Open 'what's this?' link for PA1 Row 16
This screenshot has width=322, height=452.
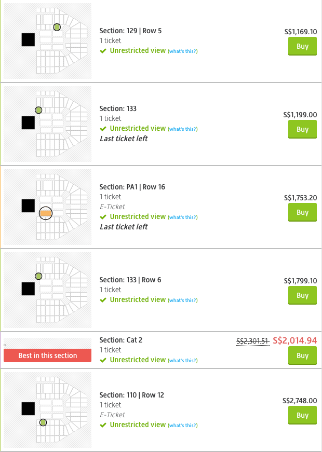pos(182,217)
